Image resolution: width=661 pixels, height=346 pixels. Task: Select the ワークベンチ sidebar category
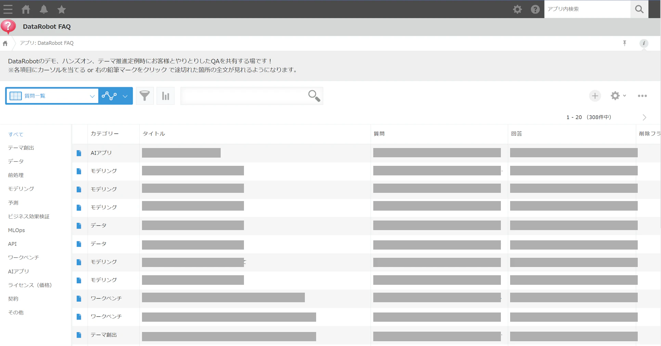[x=24, y=257]
